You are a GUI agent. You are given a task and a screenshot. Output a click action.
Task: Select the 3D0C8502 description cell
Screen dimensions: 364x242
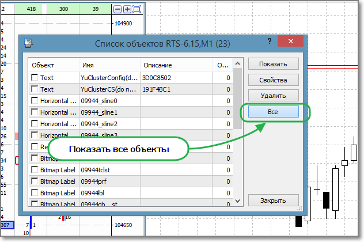(x=176, y=78)
